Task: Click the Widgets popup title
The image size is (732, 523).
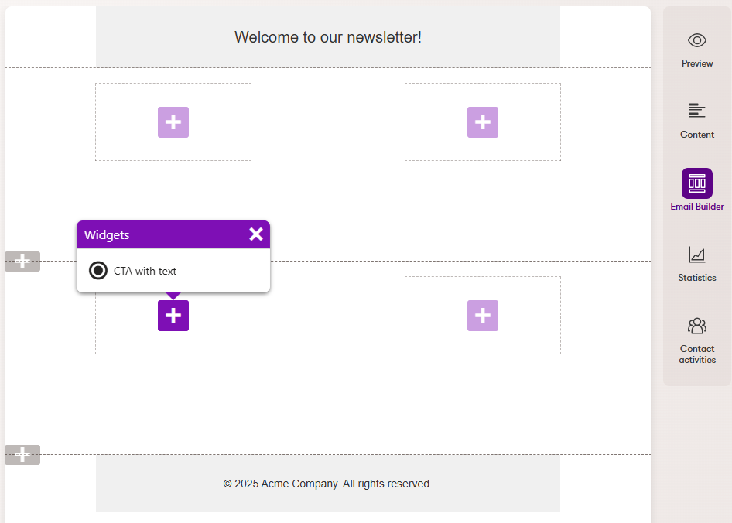Action: pyautogui.click(x=107, y=234)
